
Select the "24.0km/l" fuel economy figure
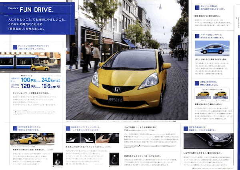click(51, 80)
